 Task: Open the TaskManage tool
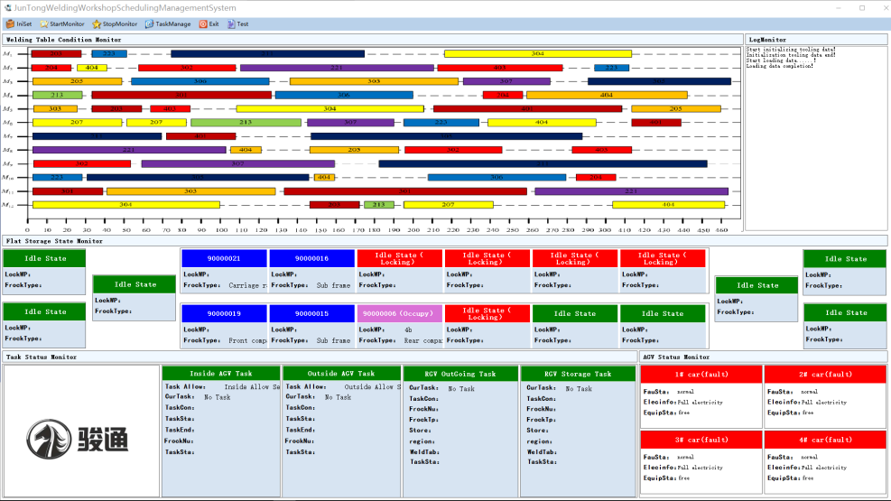[150, 24]
